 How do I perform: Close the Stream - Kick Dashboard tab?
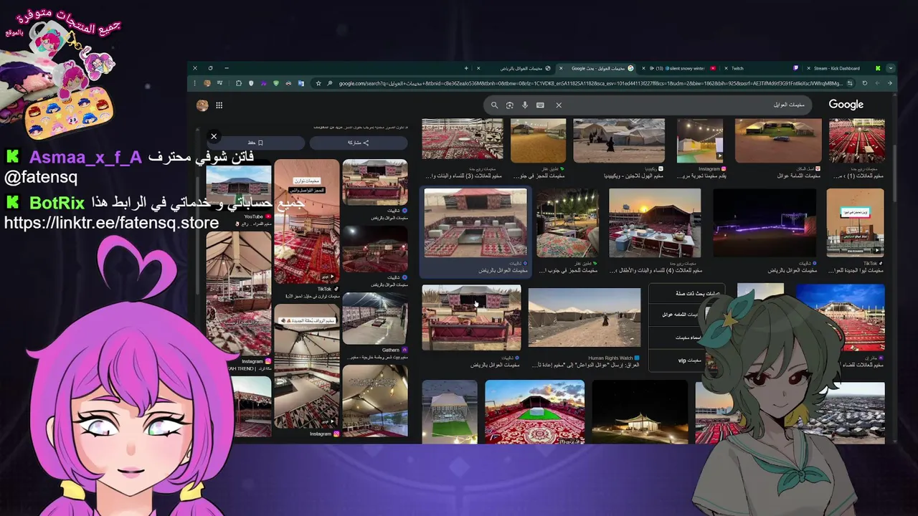[808, 68]
